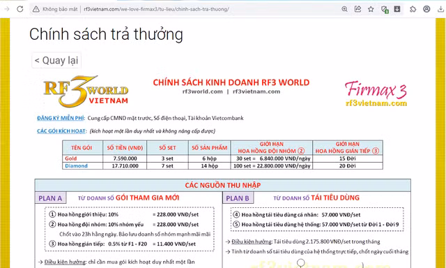Reload the page with the refresh icon

[20, 9]
